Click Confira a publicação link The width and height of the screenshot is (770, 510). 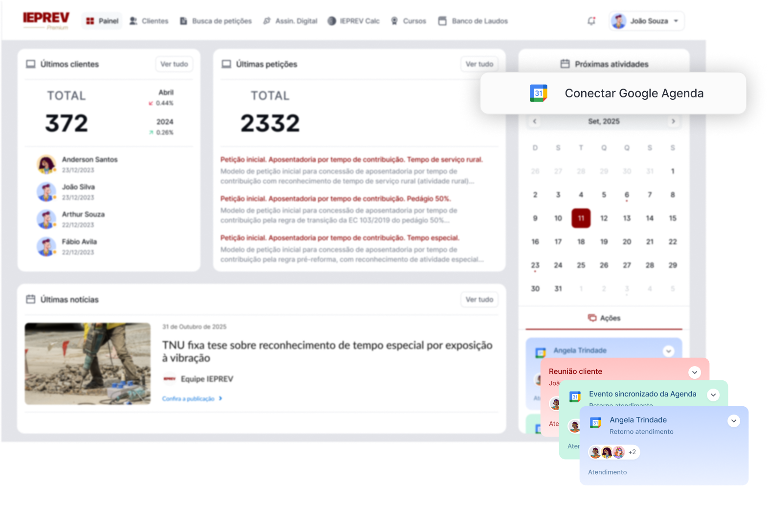click(x=192, y=399)
